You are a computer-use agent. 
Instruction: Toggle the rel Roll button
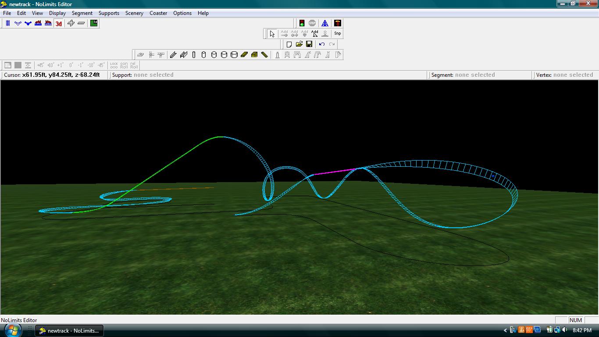pos(134,65)
